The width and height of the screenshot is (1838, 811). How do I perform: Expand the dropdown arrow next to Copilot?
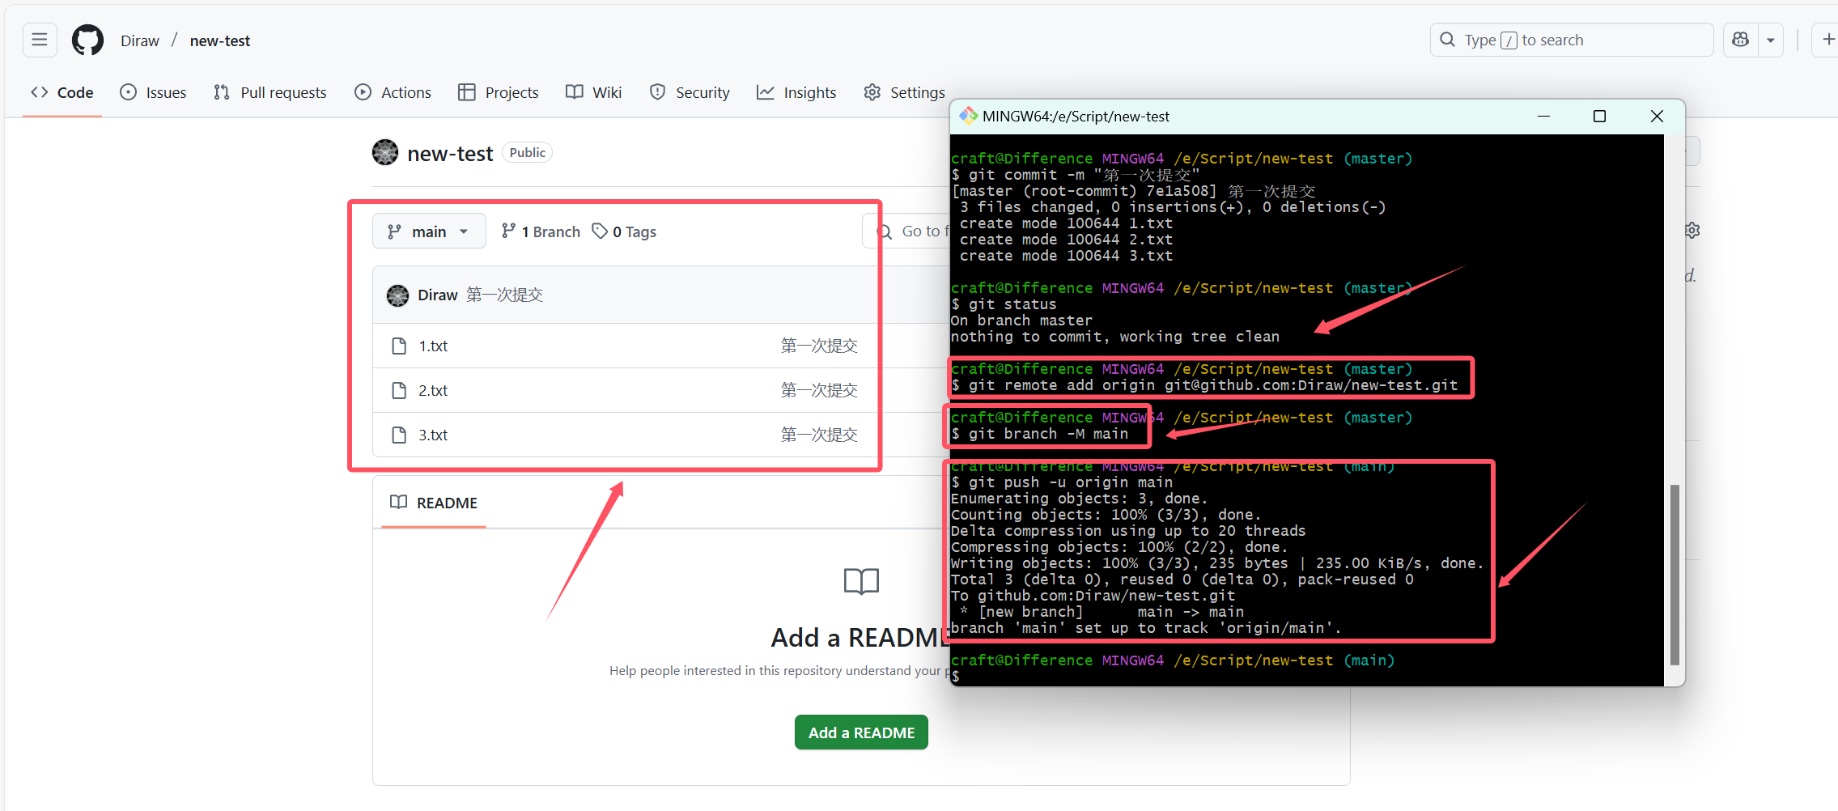(x=1771, y=40)
